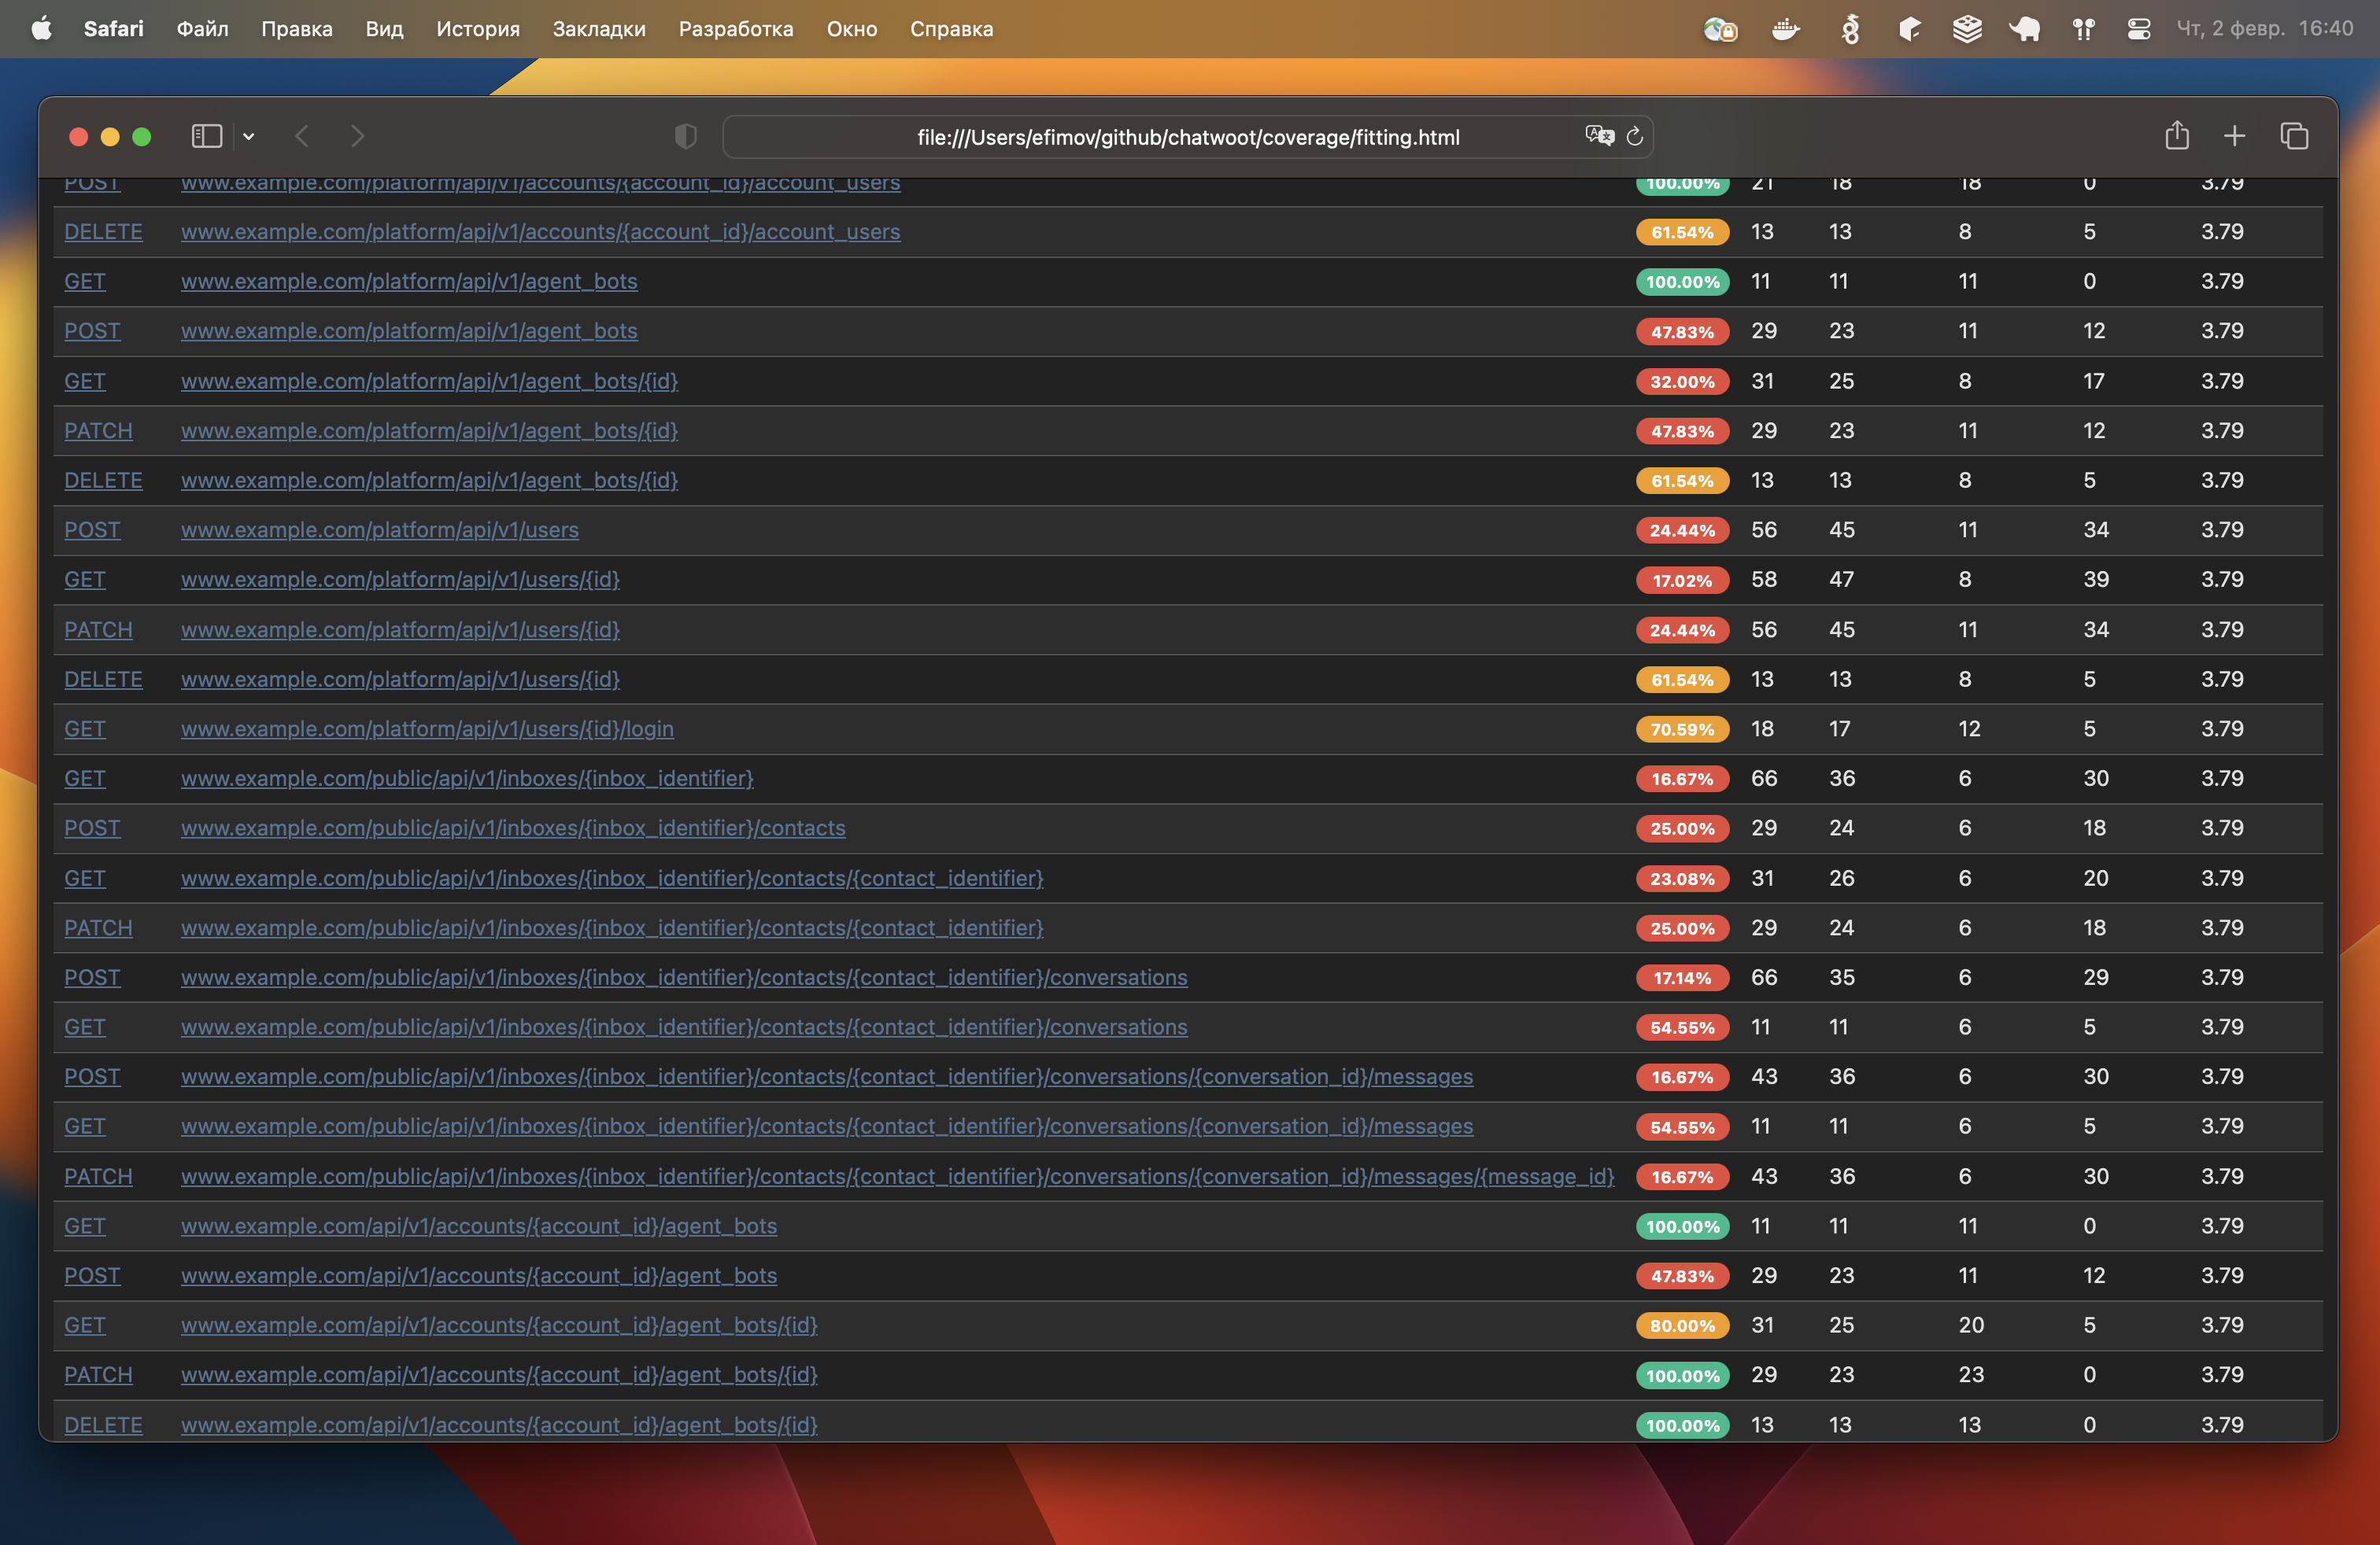
Task: Open the platform users login URL link
Action: click(427, 728)
